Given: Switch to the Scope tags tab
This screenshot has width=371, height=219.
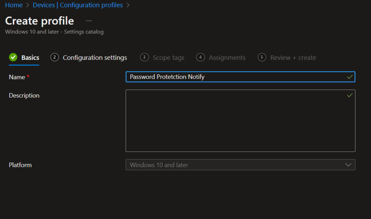Looking at the screenshot, I should (x=169, y=57).
